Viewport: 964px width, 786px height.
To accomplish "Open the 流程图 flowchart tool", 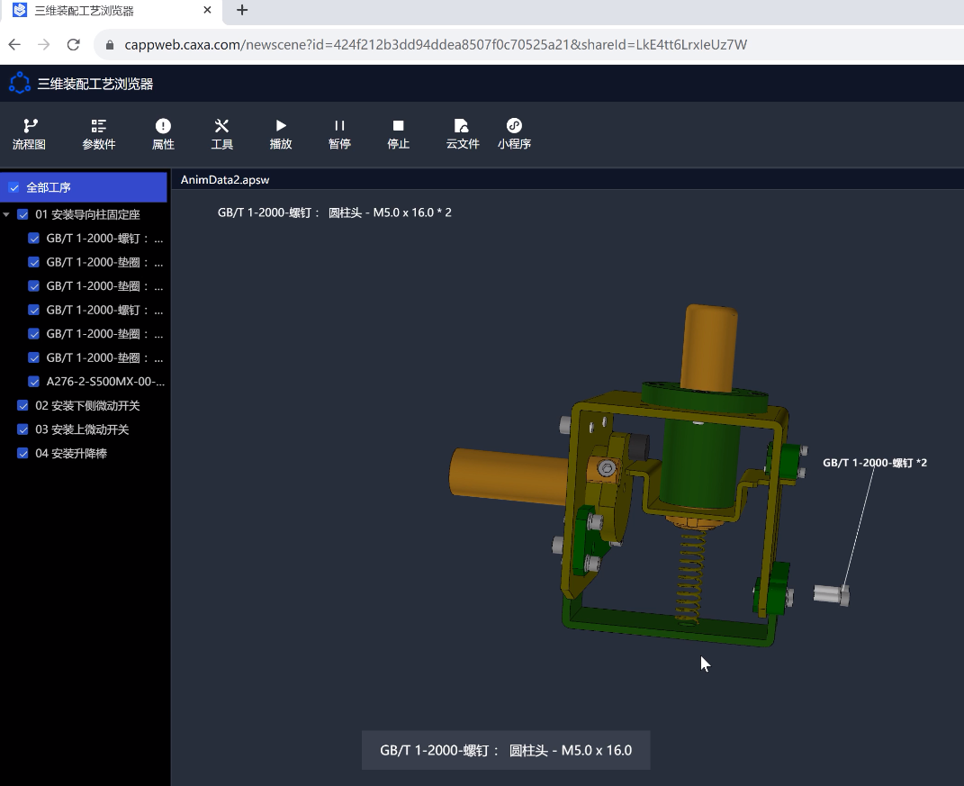I will click(x=29, y=134).
